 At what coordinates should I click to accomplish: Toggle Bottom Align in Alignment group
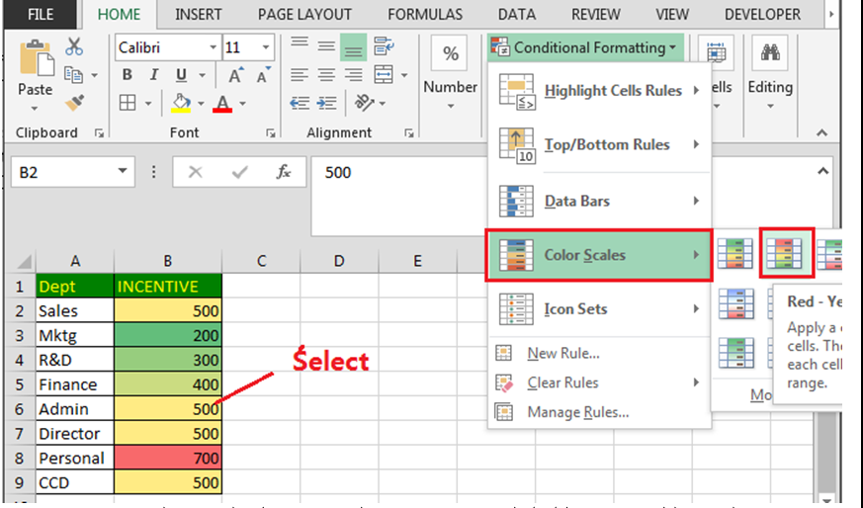click(353, 47)
